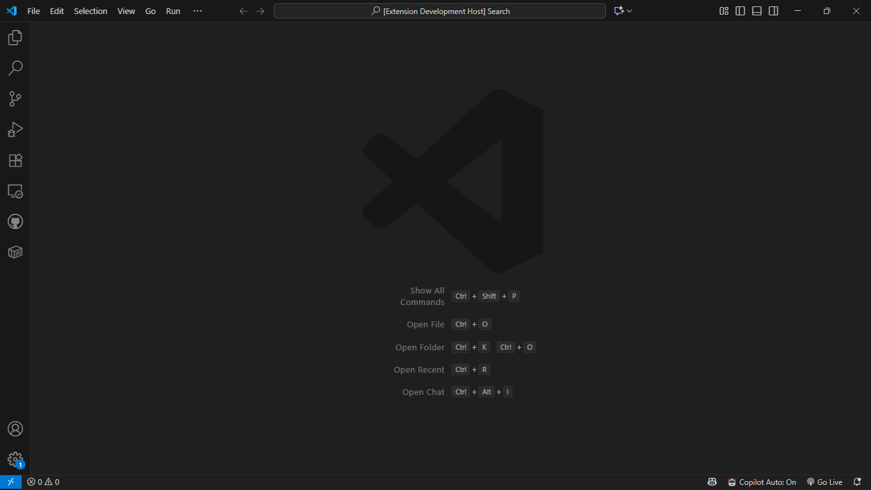Go back with the left arrow

point(243,11)
